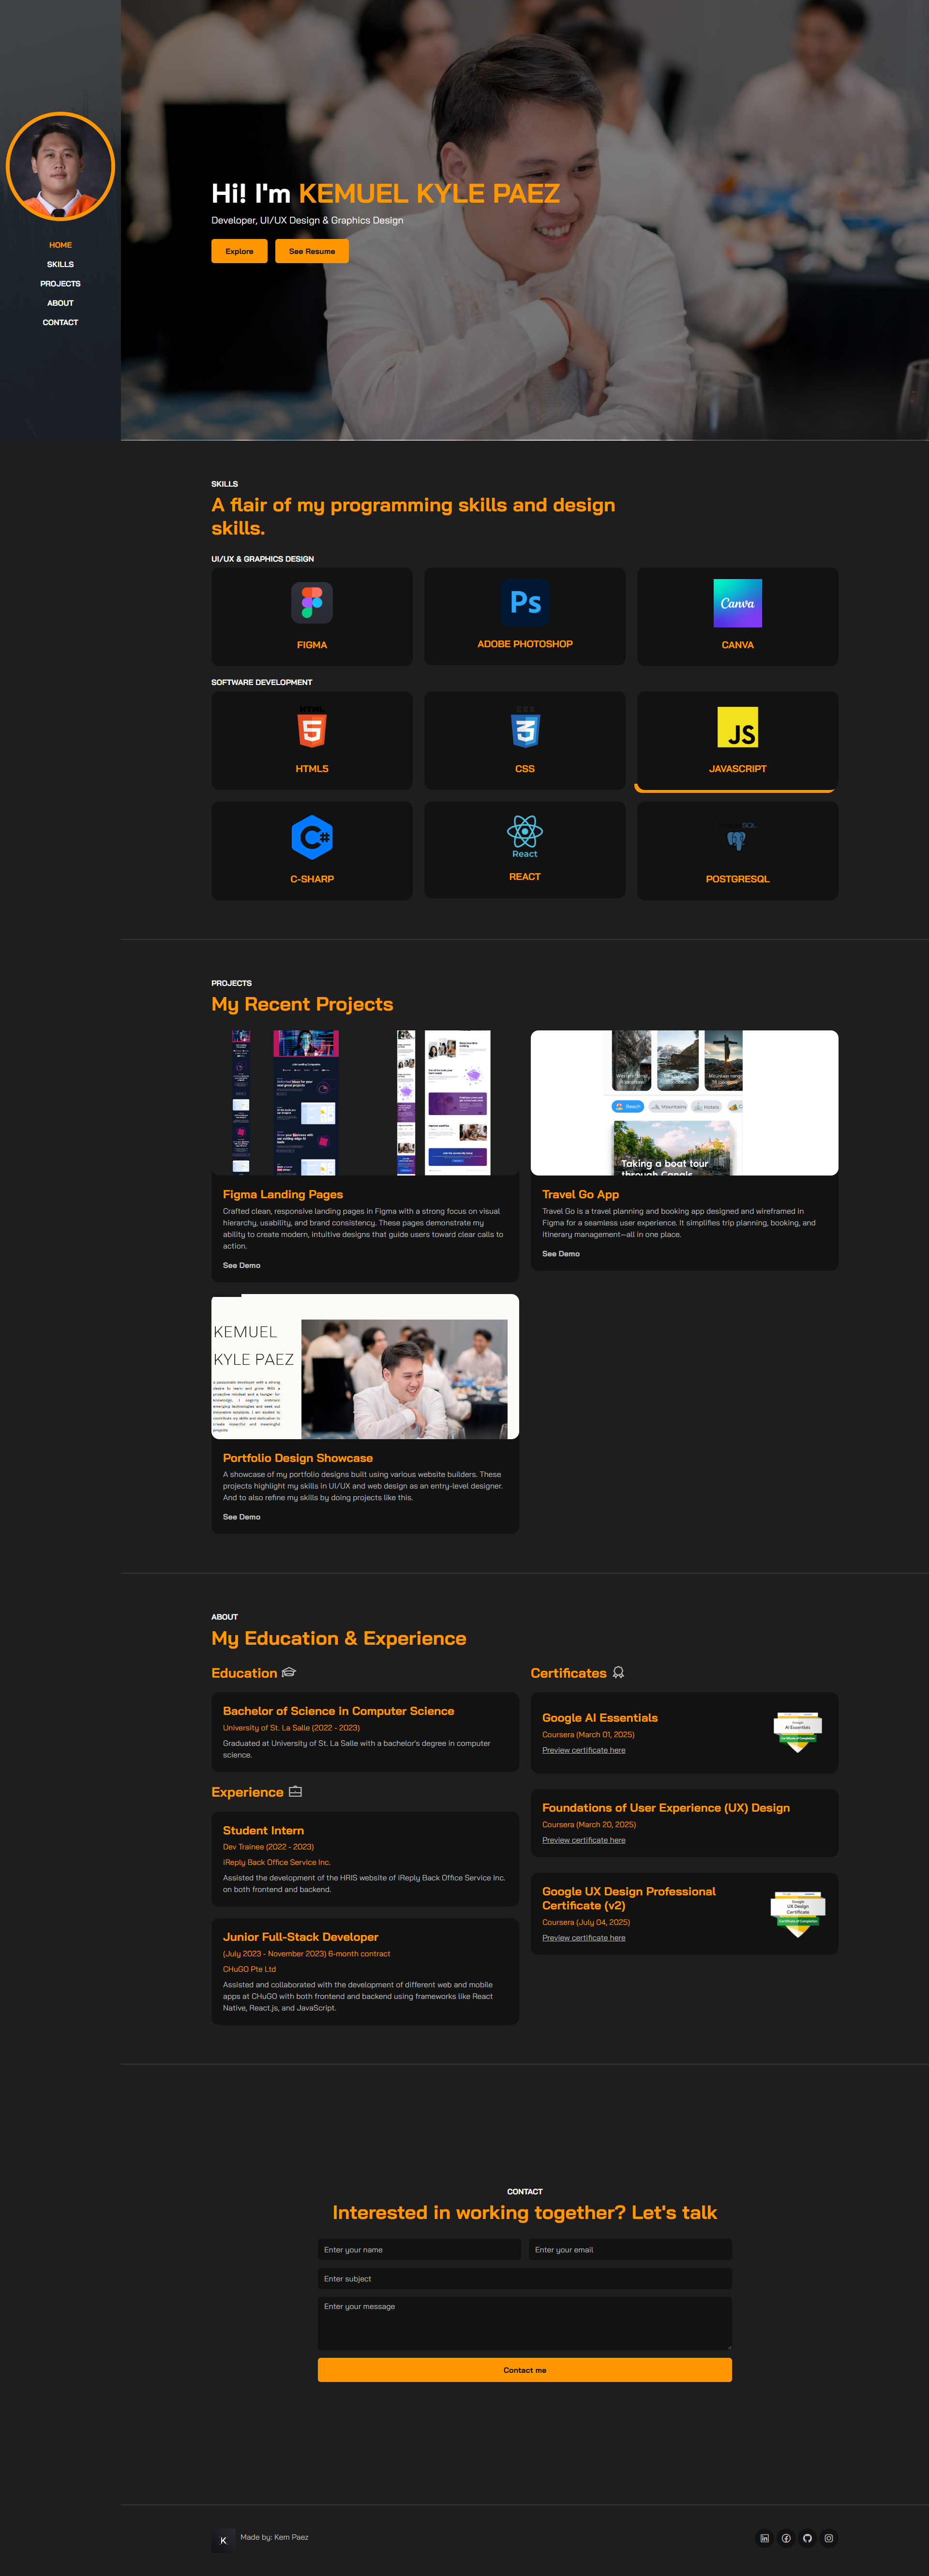This screenshot has height=2576, width=929.
Task: Open the Travel Go App project thumbnail
Action: 684,1102
